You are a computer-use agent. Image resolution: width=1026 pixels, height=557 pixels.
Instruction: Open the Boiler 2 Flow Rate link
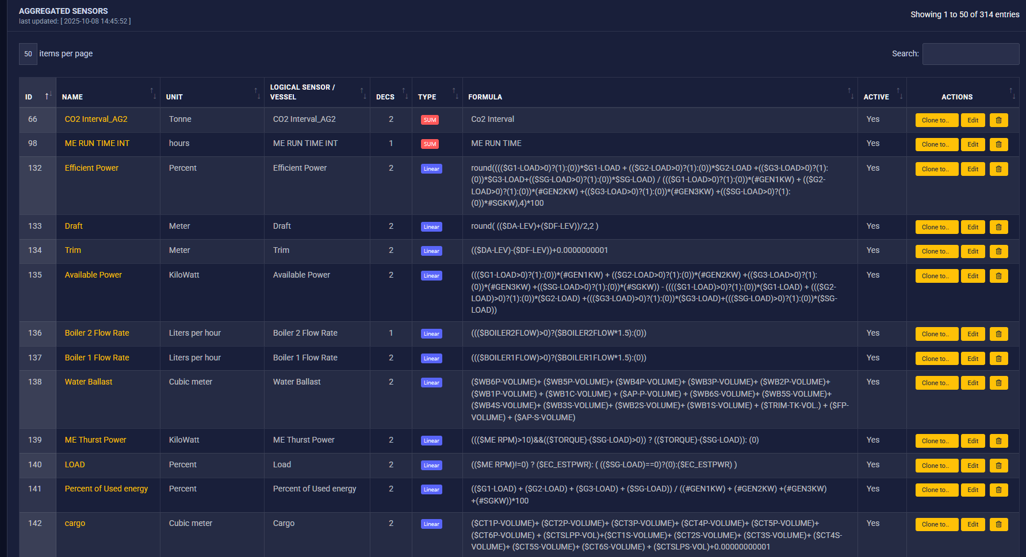97,333
